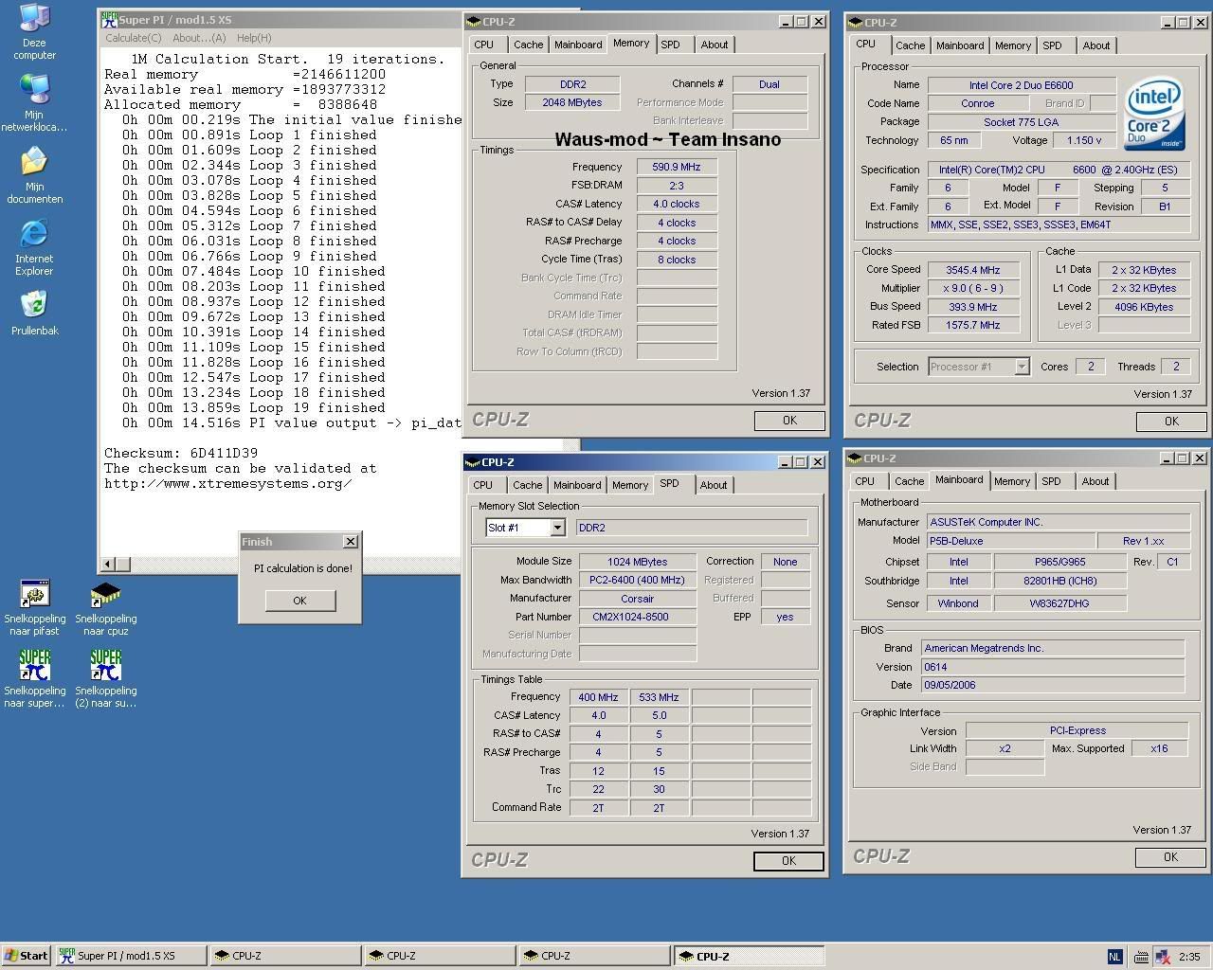1213x970 pixels.
Task: Switch to last CPU-Z taskbar button
Action: pos(749,956)
